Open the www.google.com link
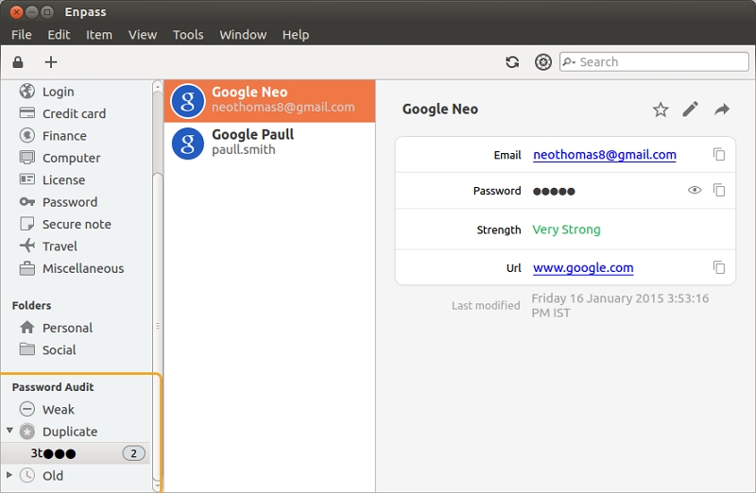This screenshot has width=756, height=493. (x=583, y=267)
